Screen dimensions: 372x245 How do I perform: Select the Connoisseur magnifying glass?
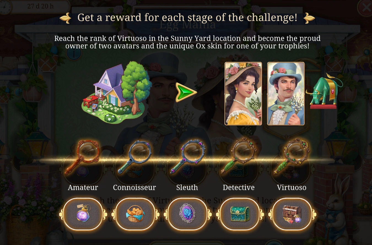[x=134, y=157]
